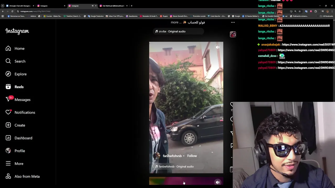
Task: Close the Fati Mahfoudi tab
Action: pos(127,6)
